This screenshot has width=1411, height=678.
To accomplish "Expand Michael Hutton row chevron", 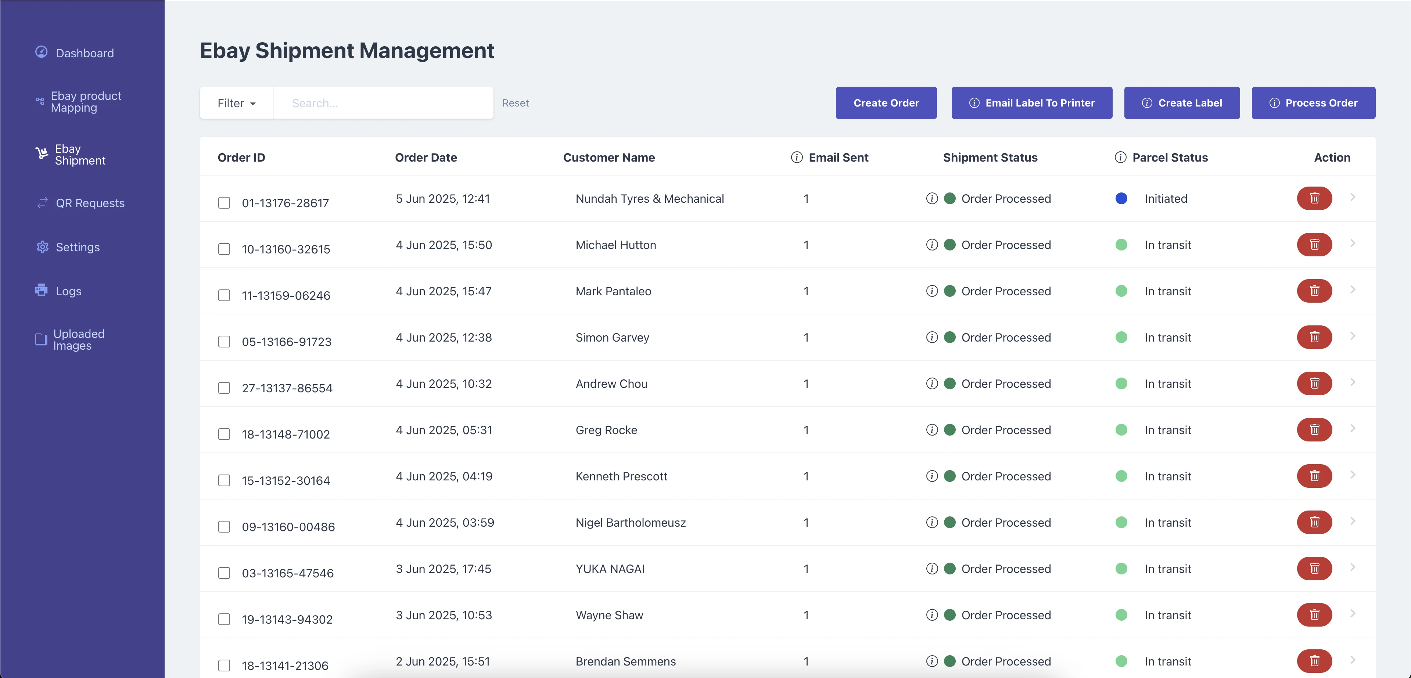I will click(x=1352, y=243).
